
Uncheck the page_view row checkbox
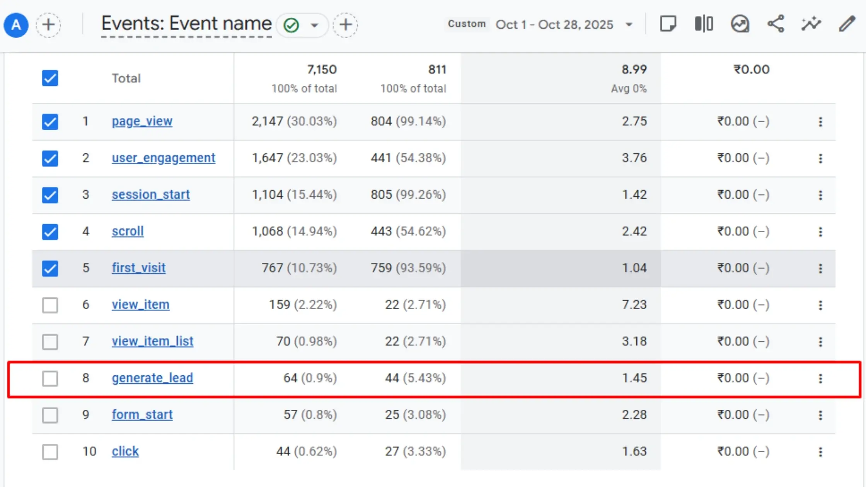click(x=50, y=122)
